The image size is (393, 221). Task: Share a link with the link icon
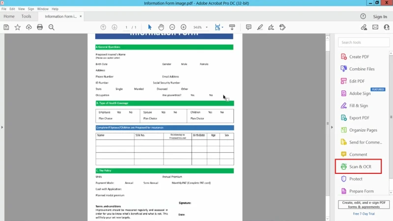(x=364, y=27)
